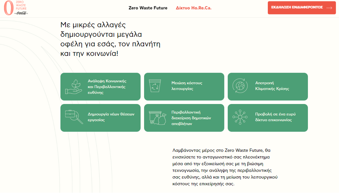Select the Ανάληψη Κοινωνικής και Περιβαλλοντικής ευθύνης label

(x=107, y=87)
